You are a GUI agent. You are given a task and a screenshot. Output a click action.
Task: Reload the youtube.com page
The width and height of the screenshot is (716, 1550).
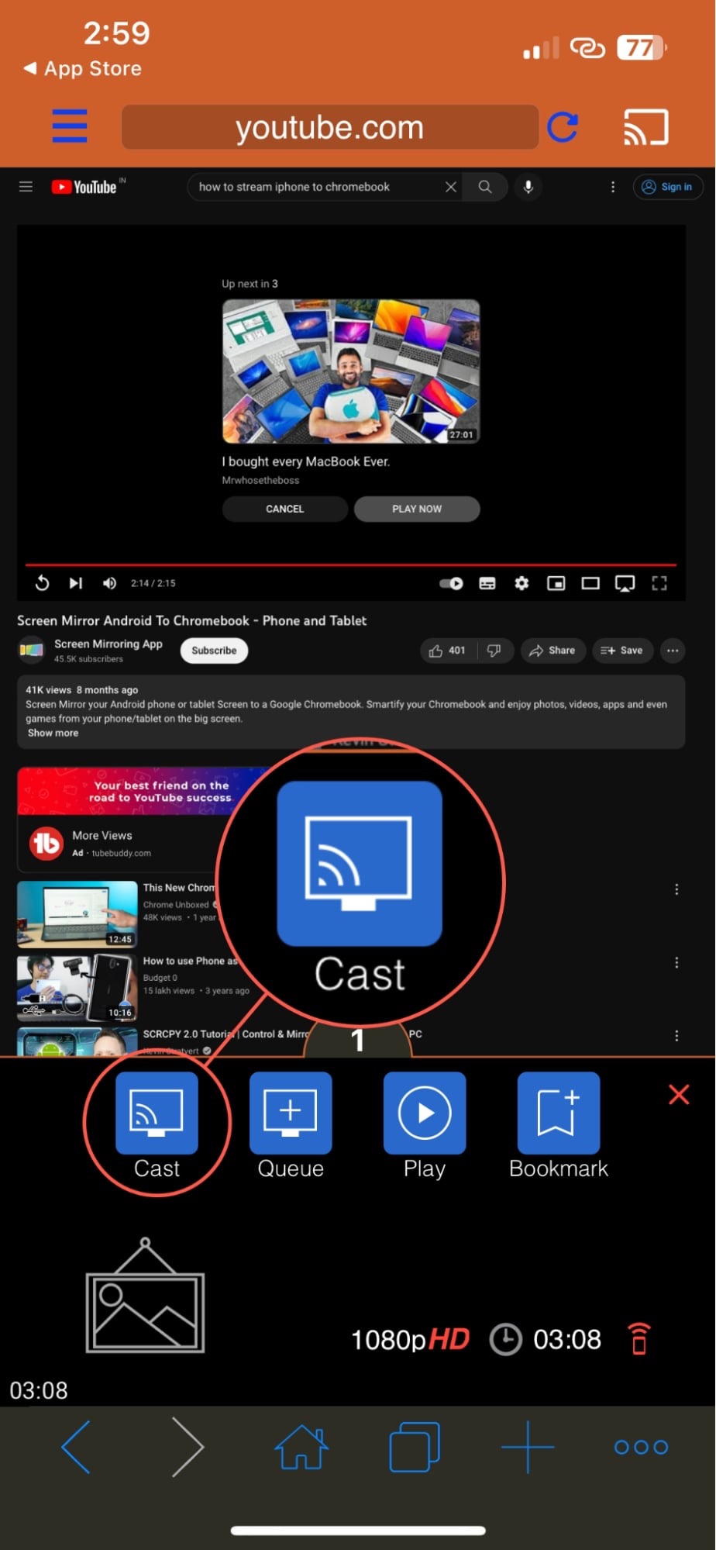[563, 126]
